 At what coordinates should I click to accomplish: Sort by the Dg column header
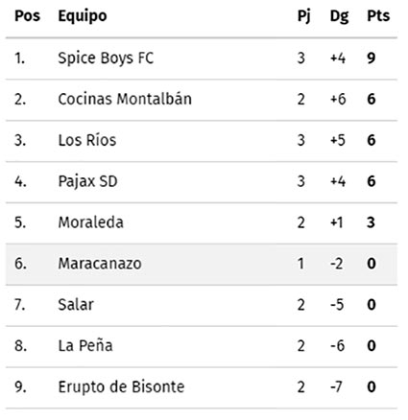click(x=339, y=16)
